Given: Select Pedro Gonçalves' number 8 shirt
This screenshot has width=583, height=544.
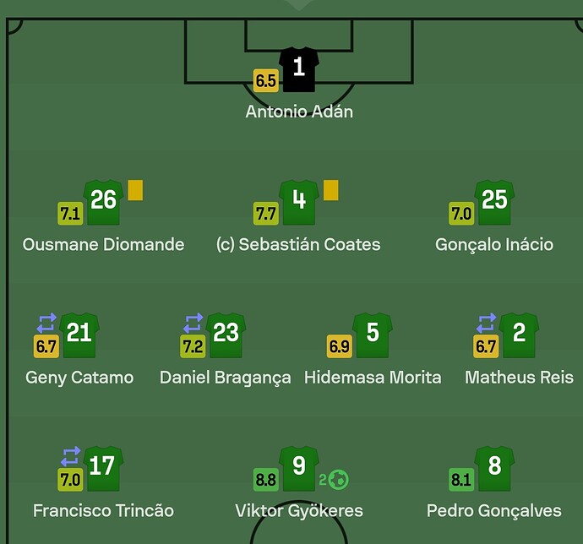Looking at the screenshot, I should [494, 469].
